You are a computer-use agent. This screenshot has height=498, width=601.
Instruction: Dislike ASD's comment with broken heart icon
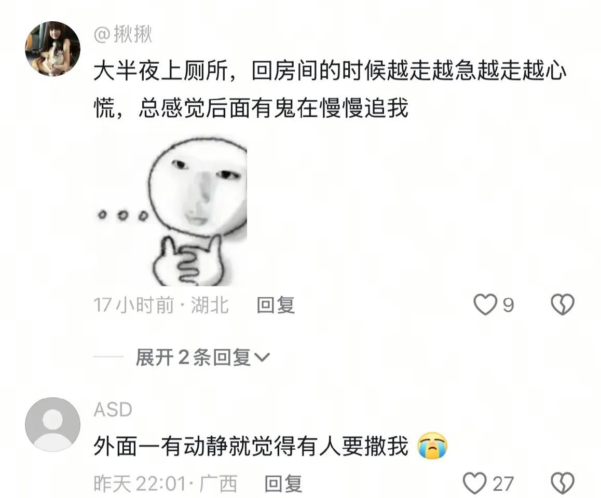(x=562, y=483)
